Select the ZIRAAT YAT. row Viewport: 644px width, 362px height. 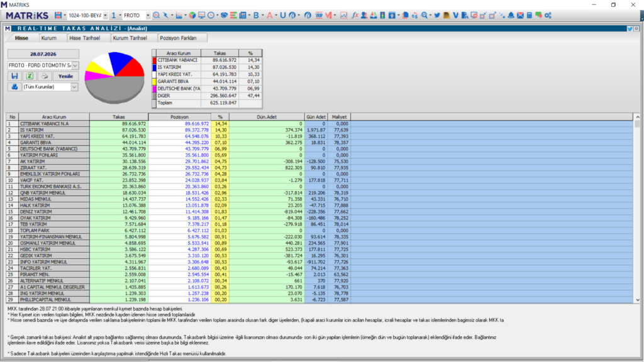[x=319, y=167]
